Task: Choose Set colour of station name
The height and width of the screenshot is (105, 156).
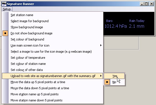Action: tap(53, 64)
